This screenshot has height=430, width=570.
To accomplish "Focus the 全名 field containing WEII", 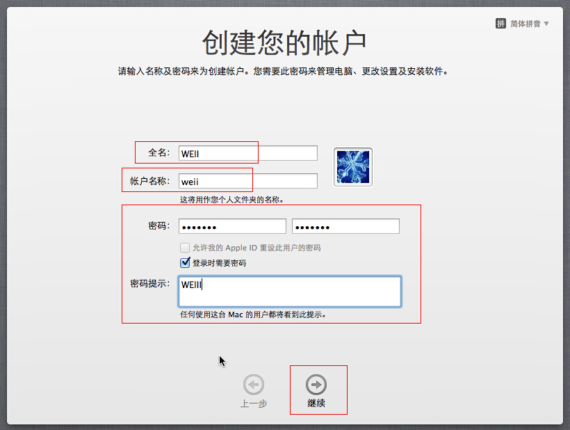I will coord(248,153).
